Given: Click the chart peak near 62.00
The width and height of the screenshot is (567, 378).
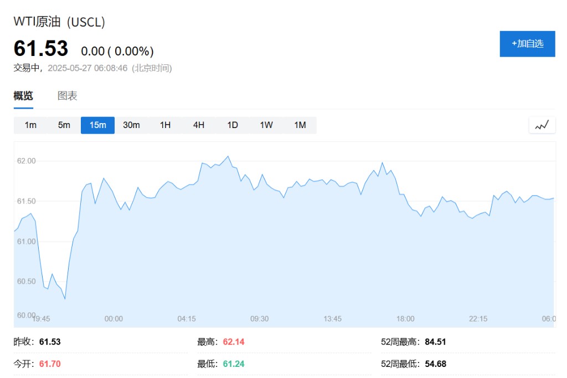Looking at the screenshot, I should [x=228, y=156].
